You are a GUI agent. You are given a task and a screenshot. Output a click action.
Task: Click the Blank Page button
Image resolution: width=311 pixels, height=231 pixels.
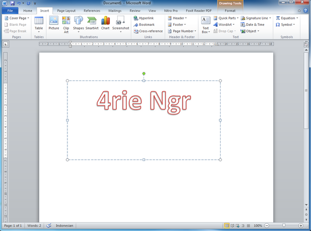(15, 24)
